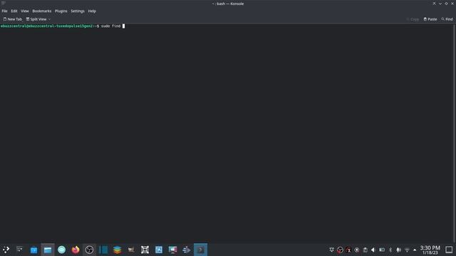
Task: Open the first system tray icon at far left
Action: point(331,250)
